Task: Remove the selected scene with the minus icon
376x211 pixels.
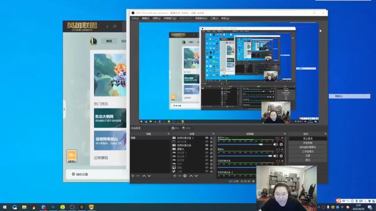Action: [138, 176]
